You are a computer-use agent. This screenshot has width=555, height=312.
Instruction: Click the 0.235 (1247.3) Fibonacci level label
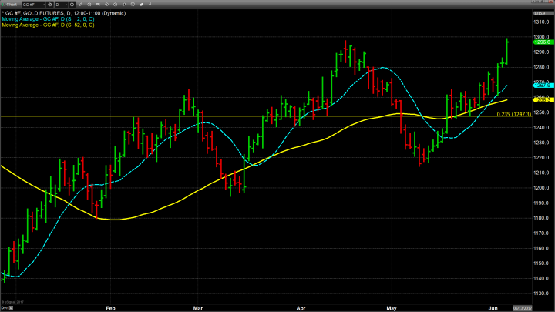(514, 114)
